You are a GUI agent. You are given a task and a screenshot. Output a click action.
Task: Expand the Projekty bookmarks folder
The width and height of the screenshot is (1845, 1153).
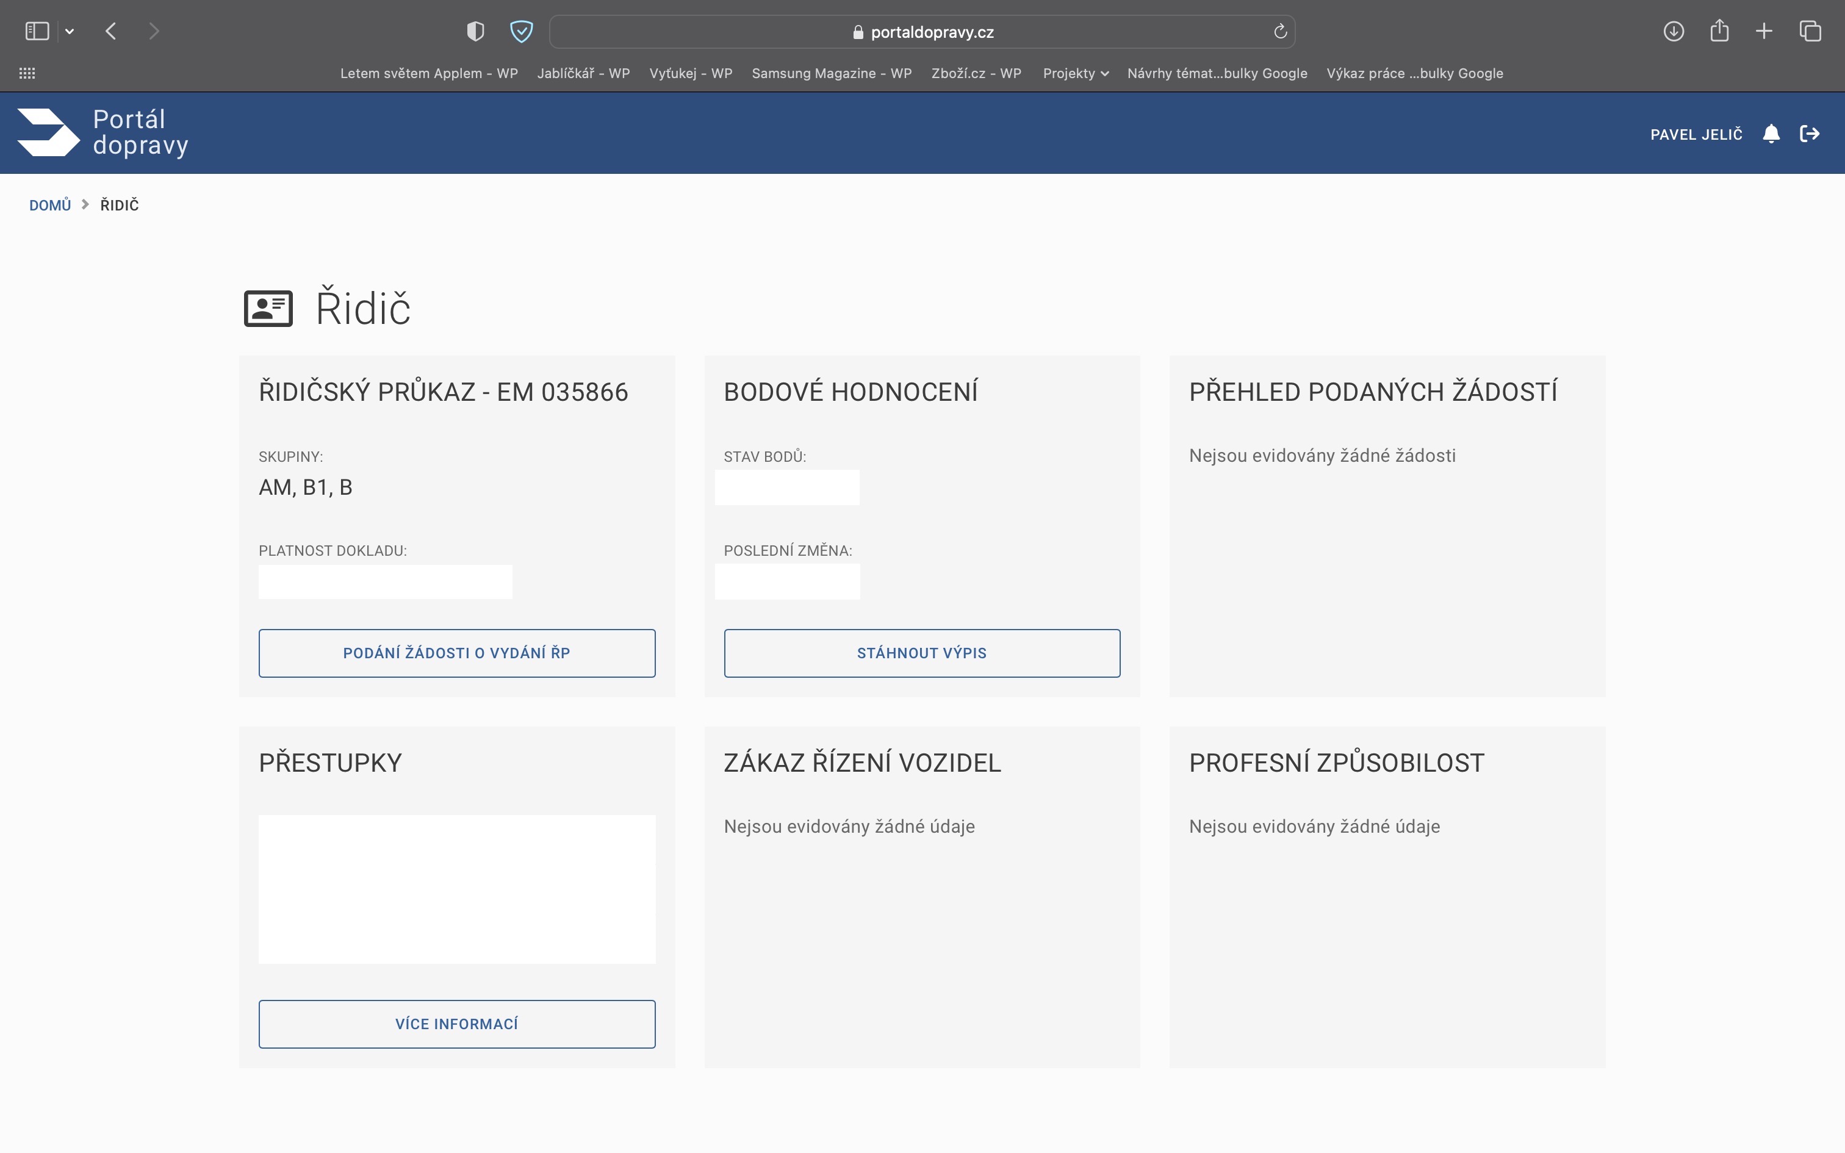pos(1075,73)
